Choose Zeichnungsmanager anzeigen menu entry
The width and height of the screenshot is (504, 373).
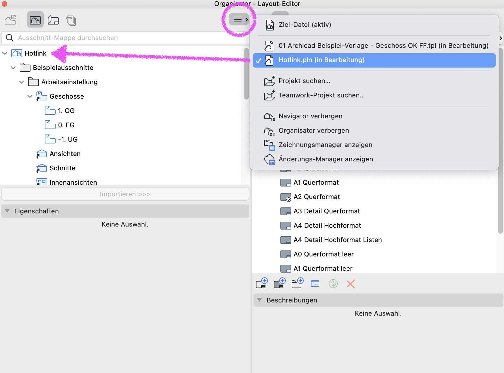374,145
